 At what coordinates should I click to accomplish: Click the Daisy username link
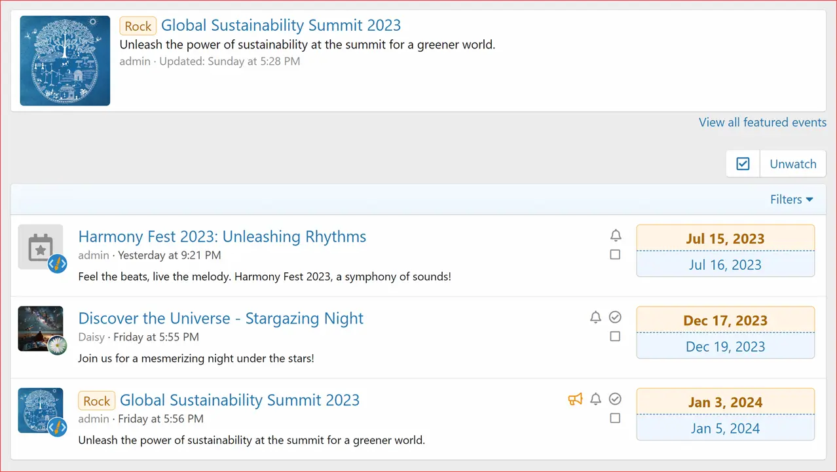click(x=92, y=336)
